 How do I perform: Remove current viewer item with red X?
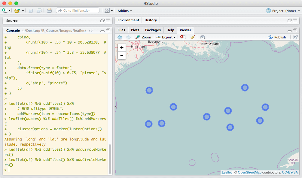tap(182, 37)
